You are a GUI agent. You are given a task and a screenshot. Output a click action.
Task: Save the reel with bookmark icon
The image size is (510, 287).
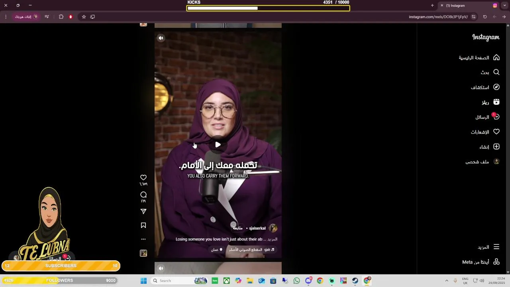[143, 226]
